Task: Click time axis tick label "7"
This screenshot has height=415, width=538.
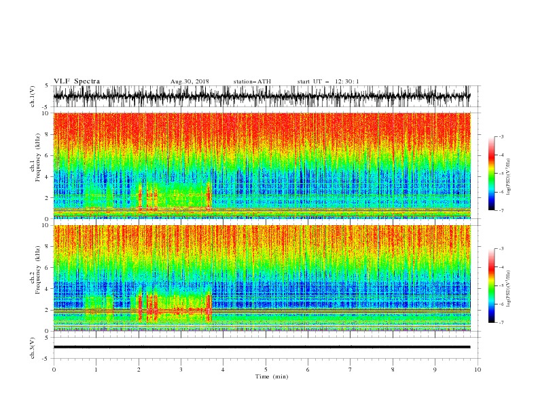Action: click(x=351, y=370)
